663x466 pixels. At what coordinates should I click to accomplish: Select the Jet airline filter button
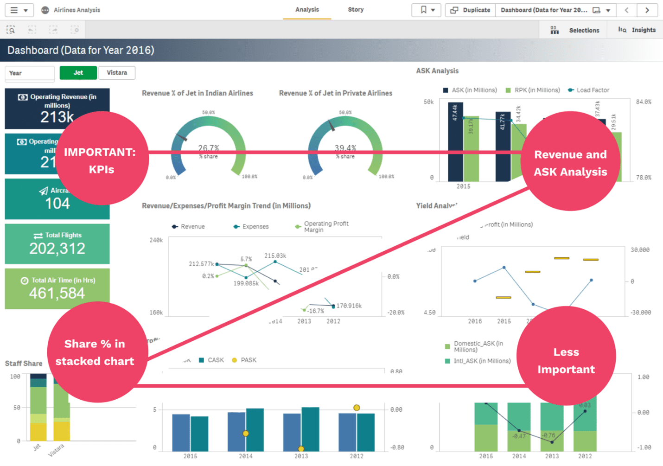(x=78, y=73)
